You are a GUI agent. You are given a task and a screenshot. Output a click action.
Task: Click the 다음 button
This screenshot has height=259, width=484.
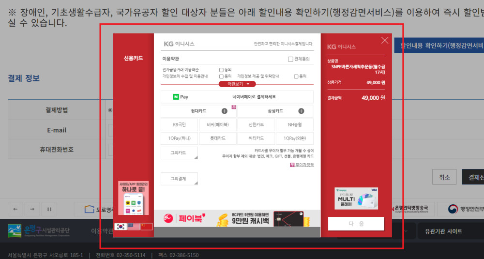tap(356, 224)
